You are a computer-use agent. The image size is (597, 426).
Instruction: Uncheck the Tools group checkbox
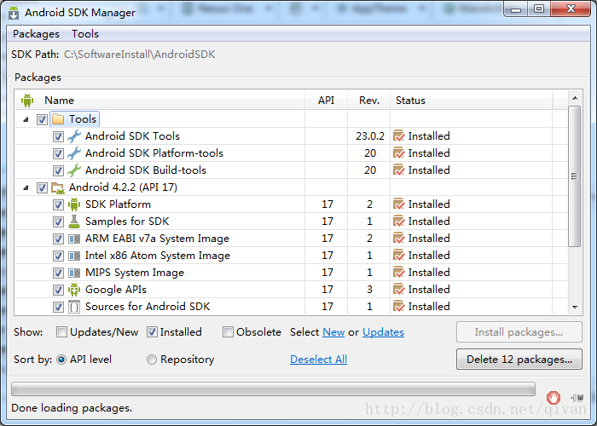42,120
